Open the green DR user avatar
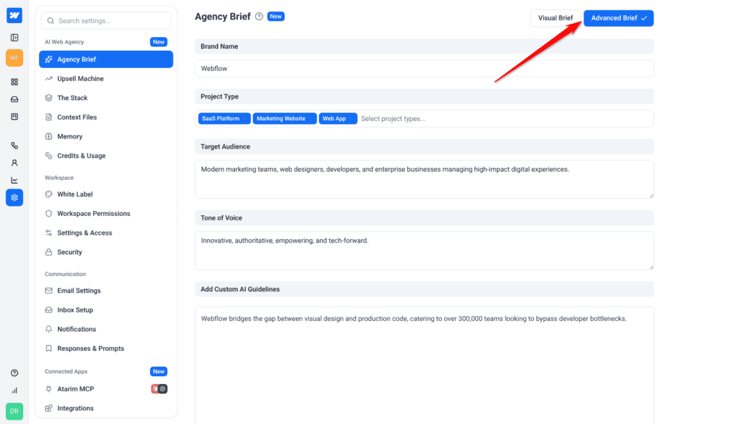 click(15, 411)
